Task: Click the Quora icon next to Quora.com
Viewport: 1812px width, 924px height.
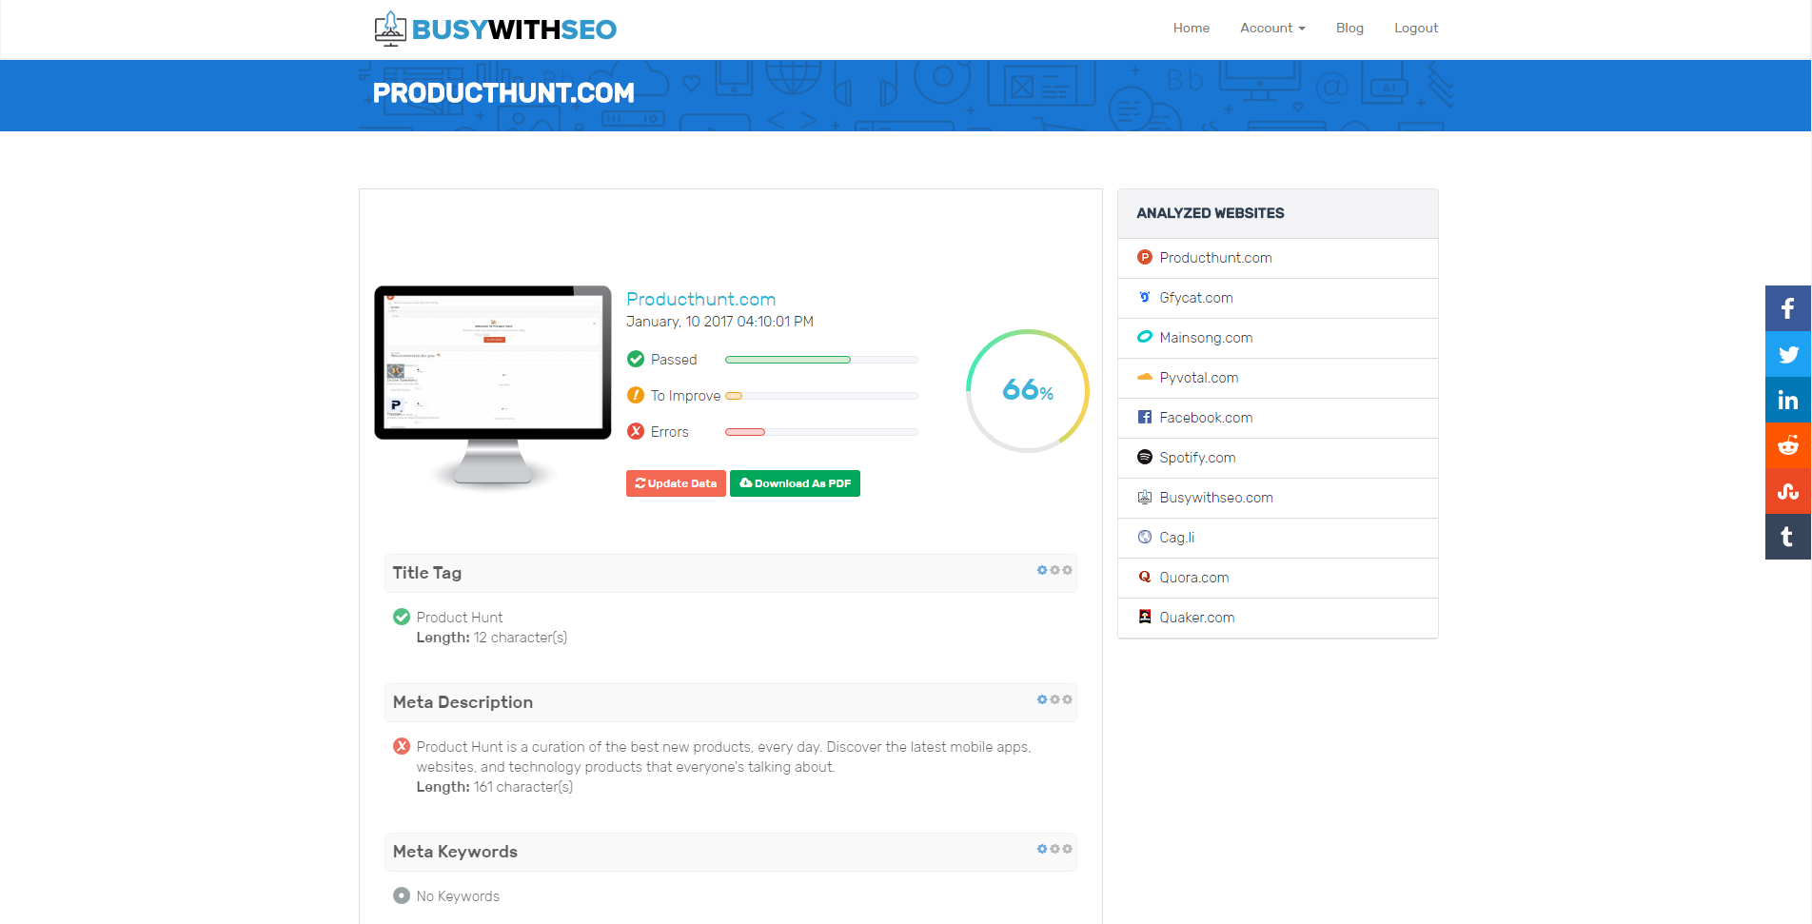Action: (1144, 577)
